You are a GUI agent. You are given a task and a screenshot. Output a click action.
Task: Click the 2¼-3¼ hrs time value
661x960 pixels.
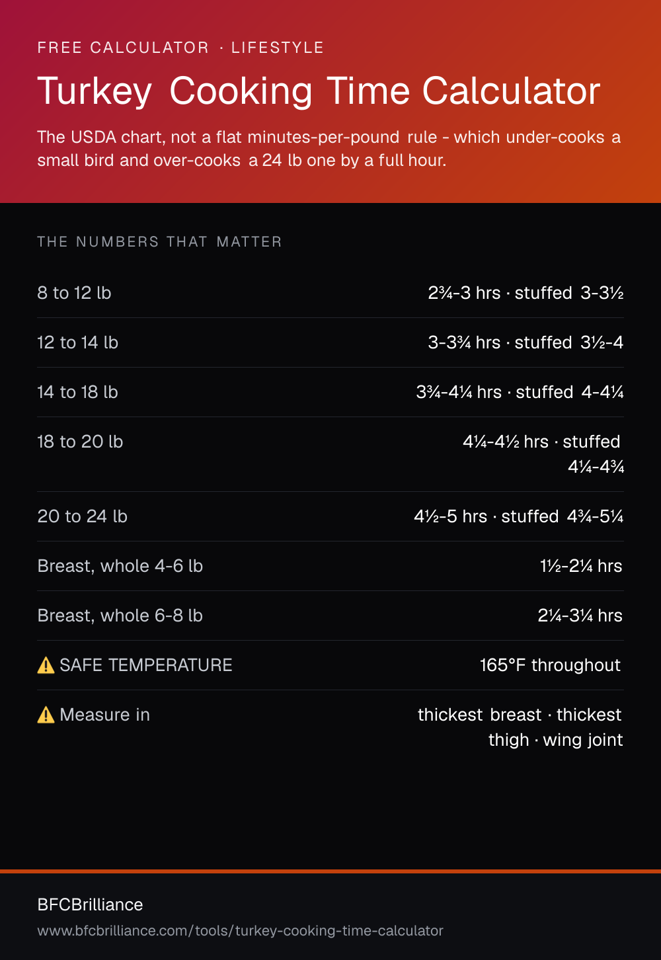tap(580, 616)
